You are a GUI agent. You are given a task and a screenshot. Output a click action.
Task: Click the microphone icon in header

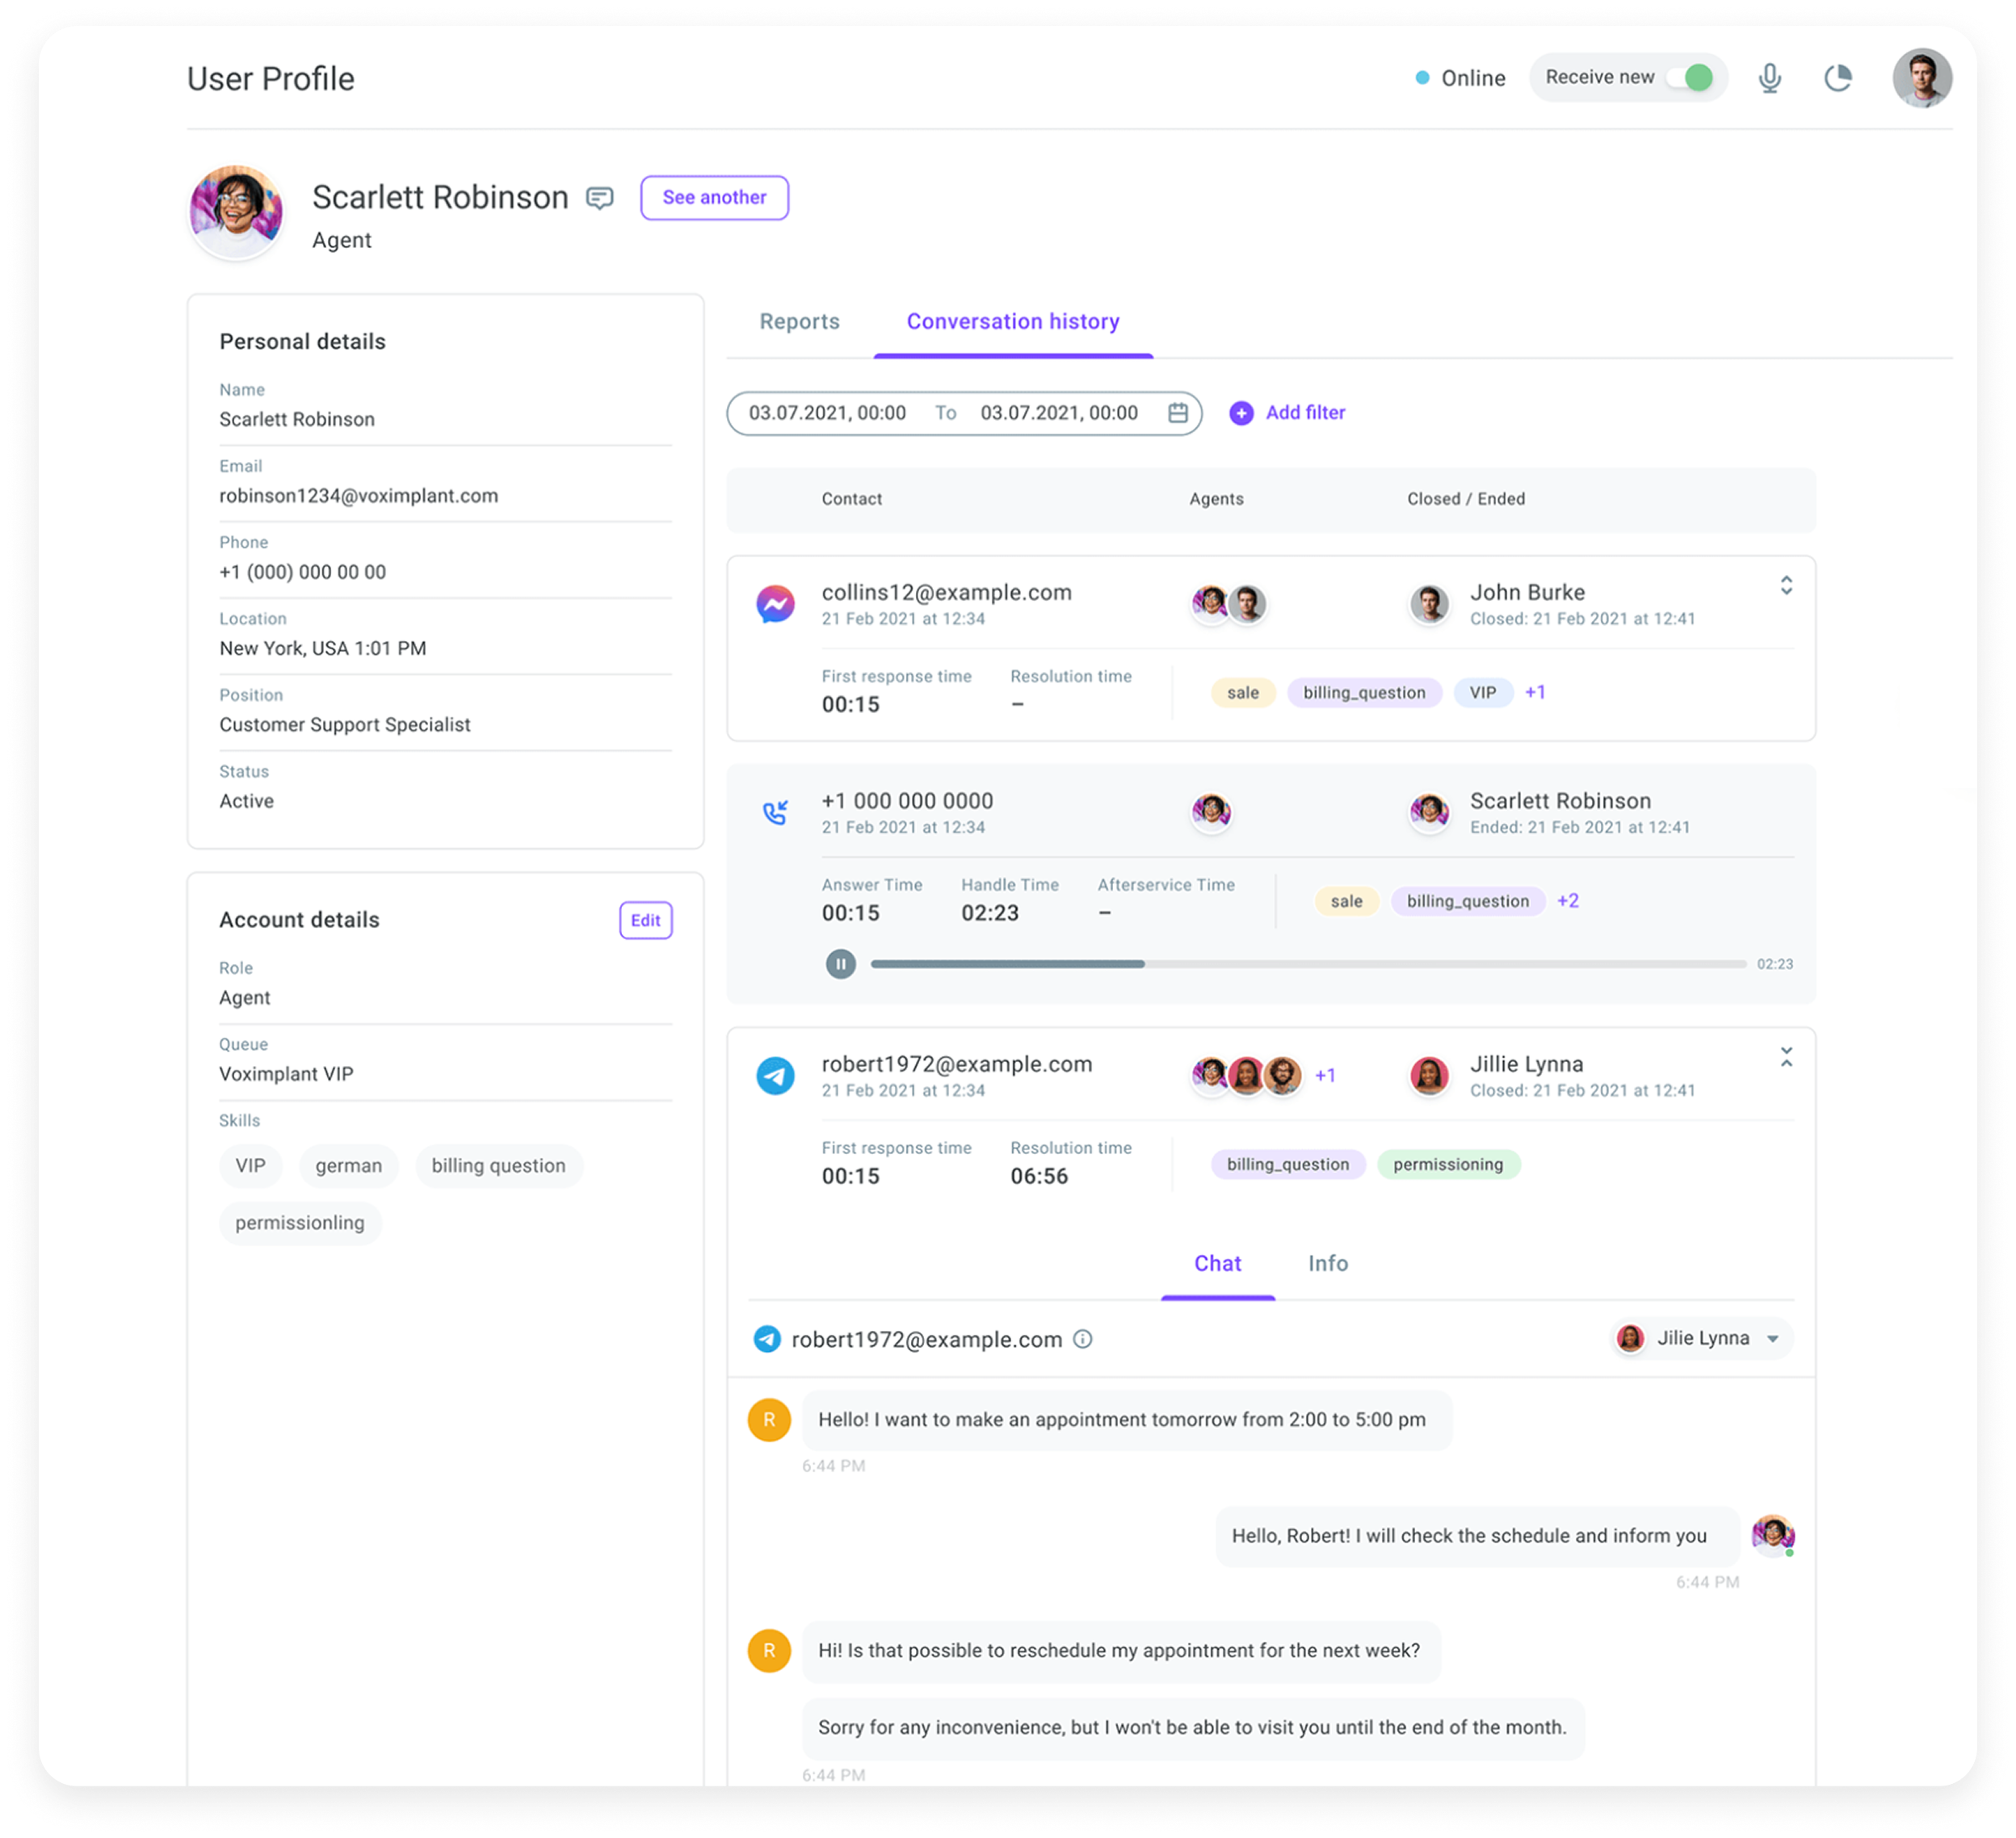point(1769,78)
